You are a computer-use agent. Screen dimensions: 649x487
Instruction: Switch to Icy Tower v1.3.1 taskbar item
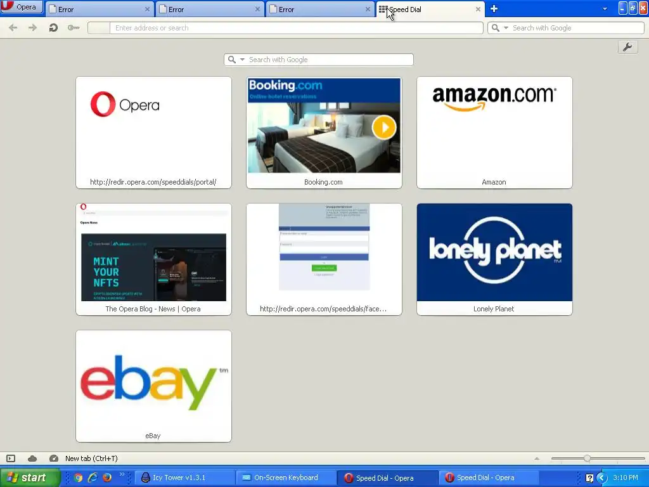tap(185, 477)
